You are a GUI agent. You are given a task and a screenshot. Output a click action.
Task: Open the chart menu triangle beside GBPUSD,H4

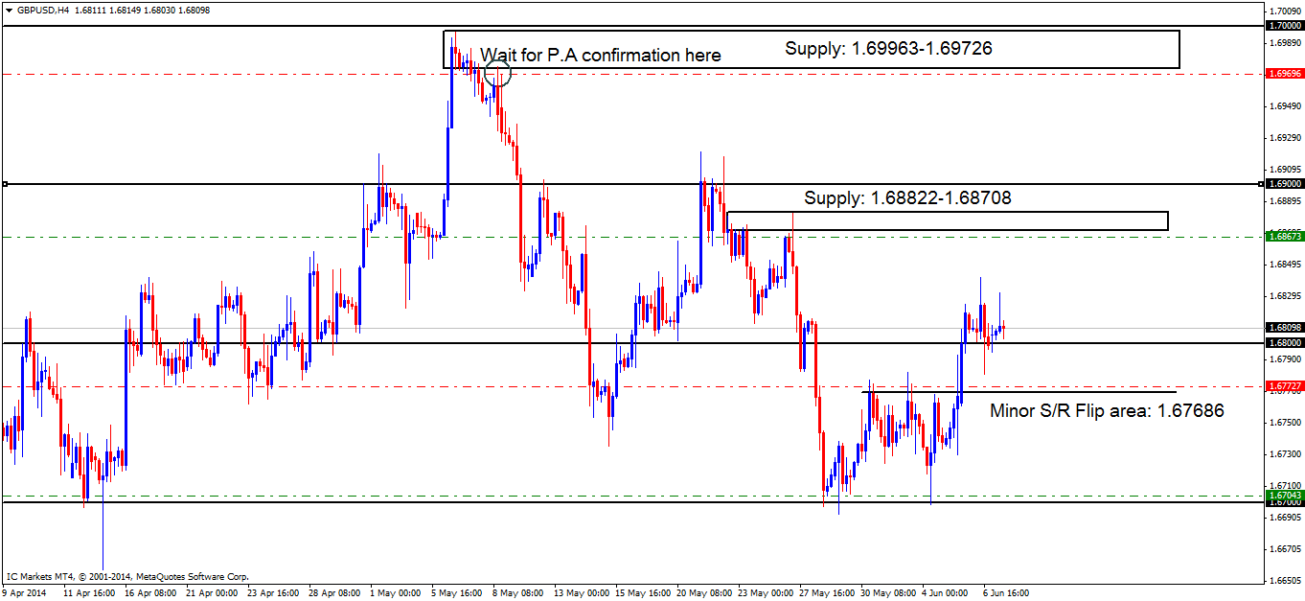pyautogui.click(x=9, y=10)
